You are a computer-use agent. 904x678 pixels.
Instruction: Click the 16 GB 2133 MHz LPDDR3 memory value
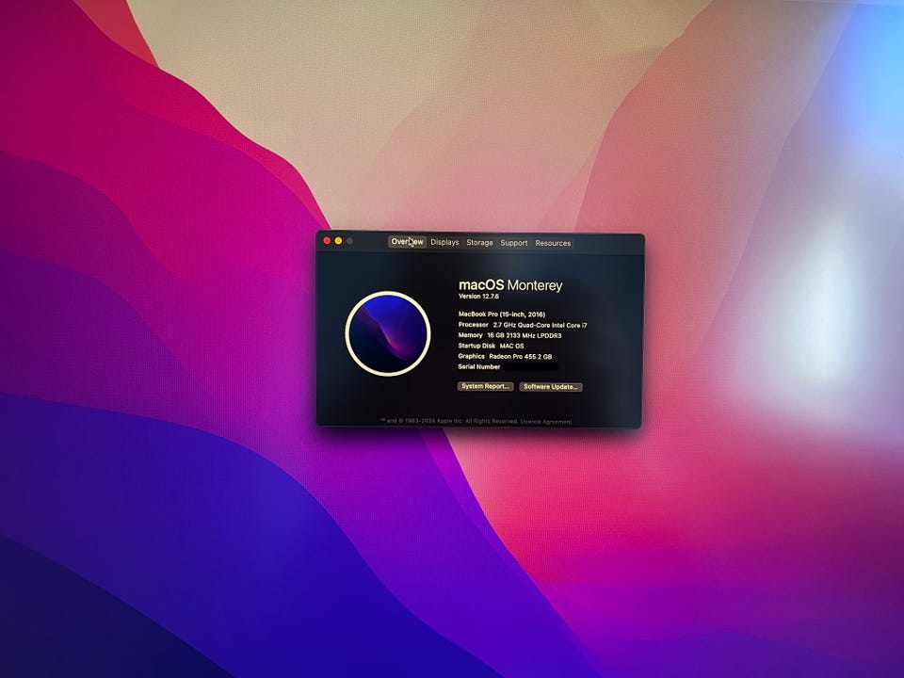525,335
